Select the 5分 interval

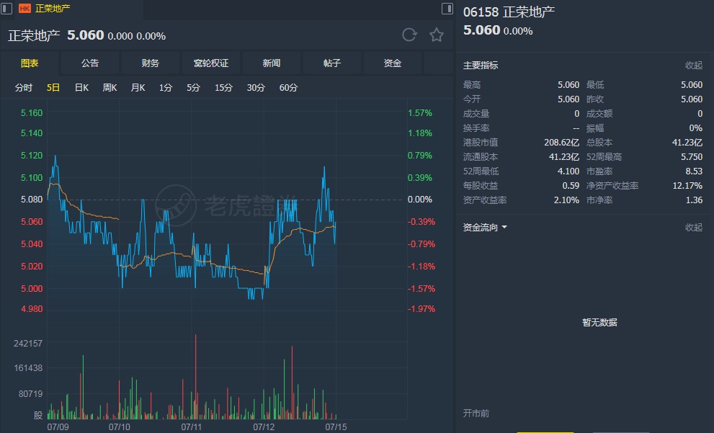pyautogui.click(x=194, y=87)
